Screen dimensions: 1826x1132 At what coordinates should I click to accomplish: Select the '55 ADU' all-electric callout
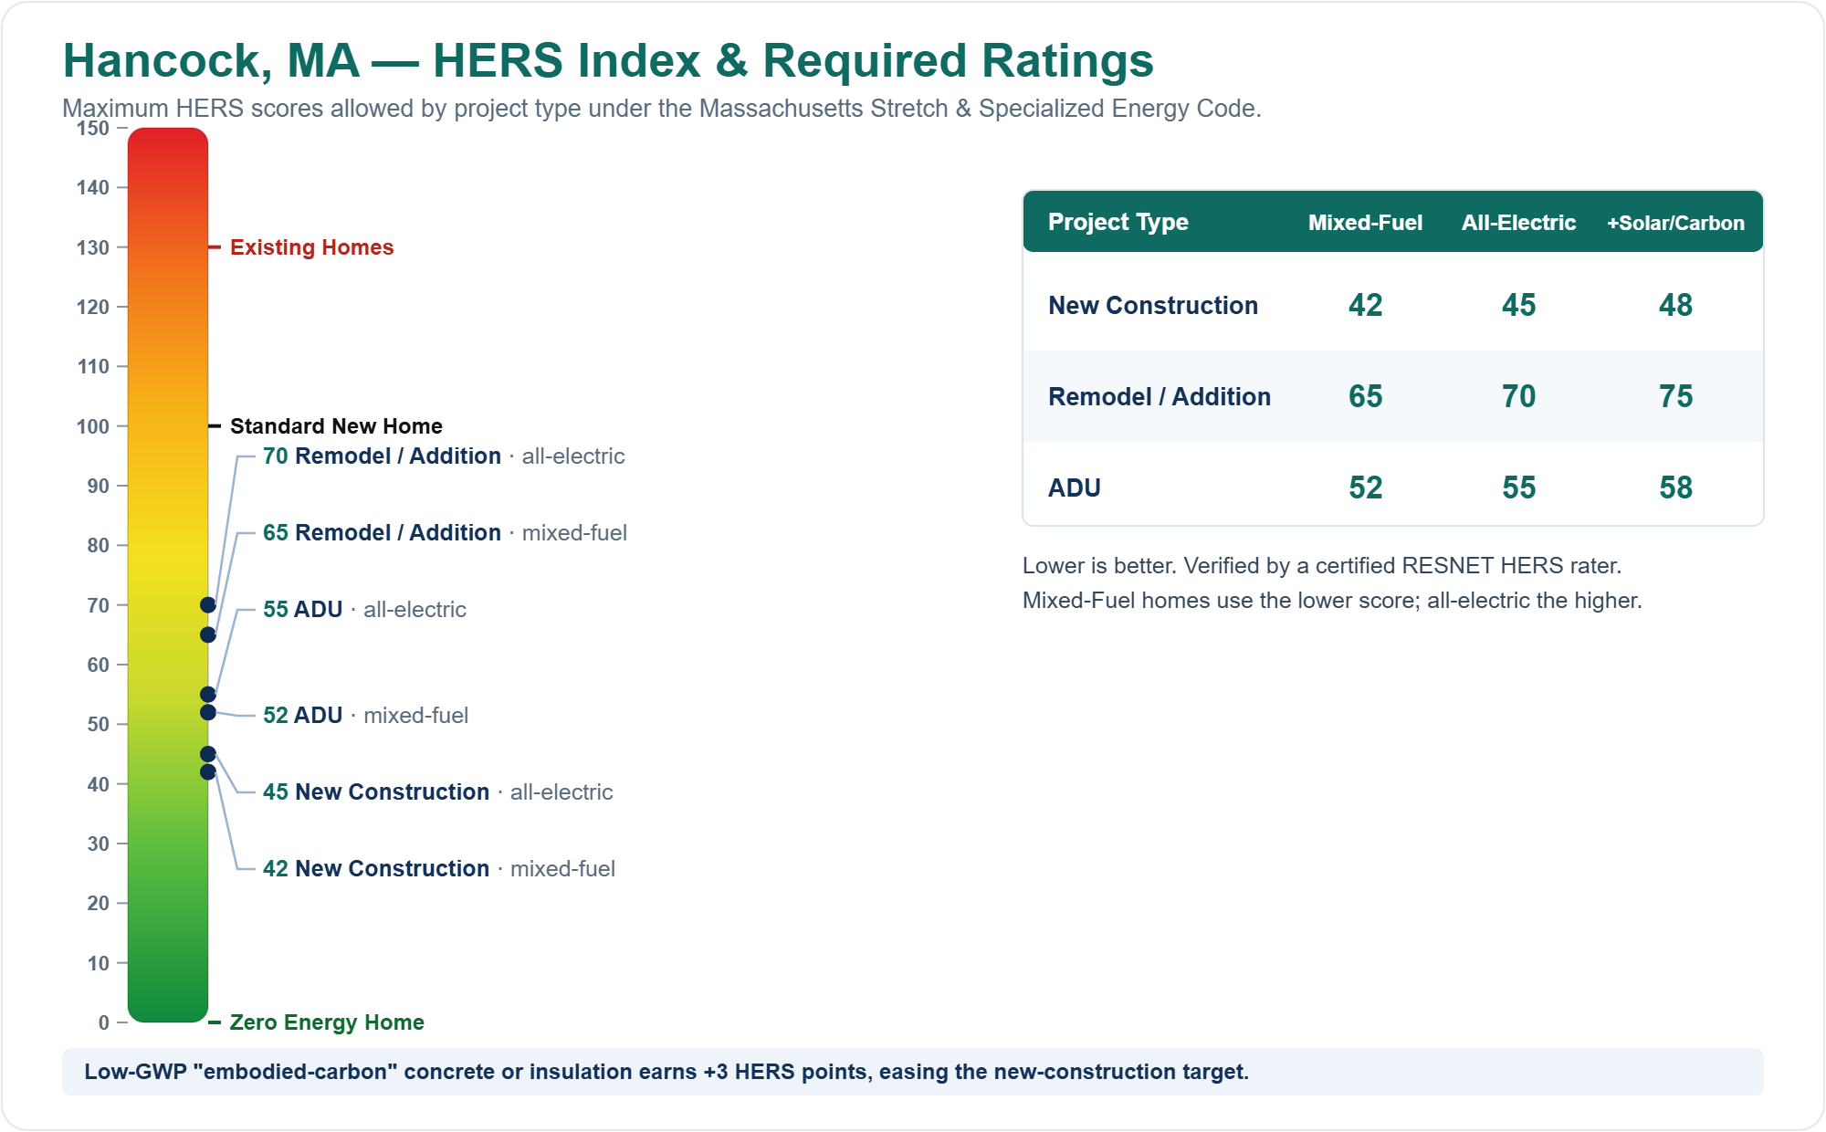364,610
